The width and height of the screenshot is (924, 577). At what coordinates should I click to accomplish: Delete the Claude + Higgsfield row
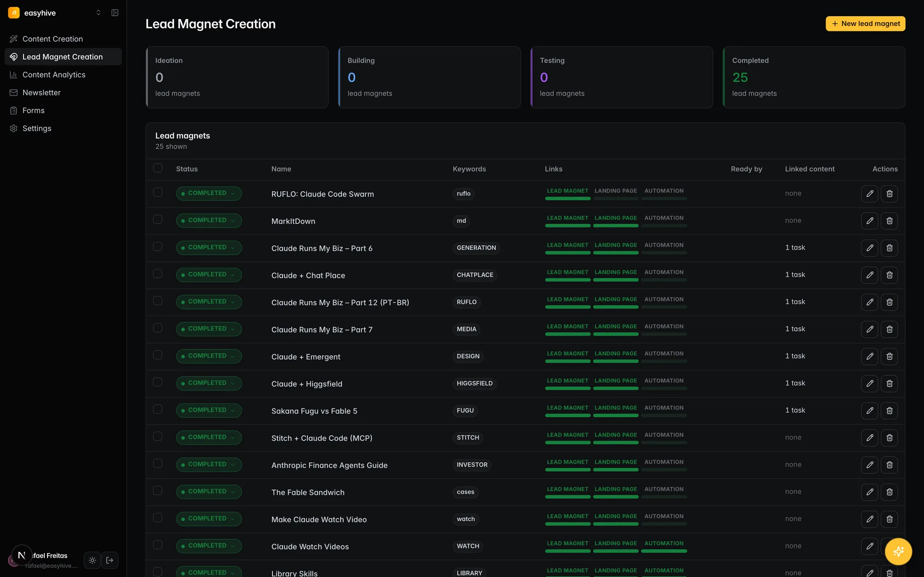(x=889, y=384)
